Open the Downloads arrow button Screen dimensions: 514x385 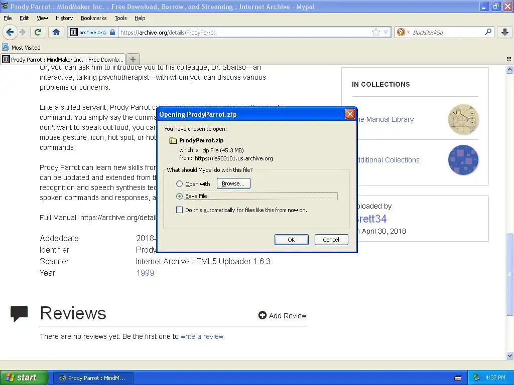(x=505, y=32)
